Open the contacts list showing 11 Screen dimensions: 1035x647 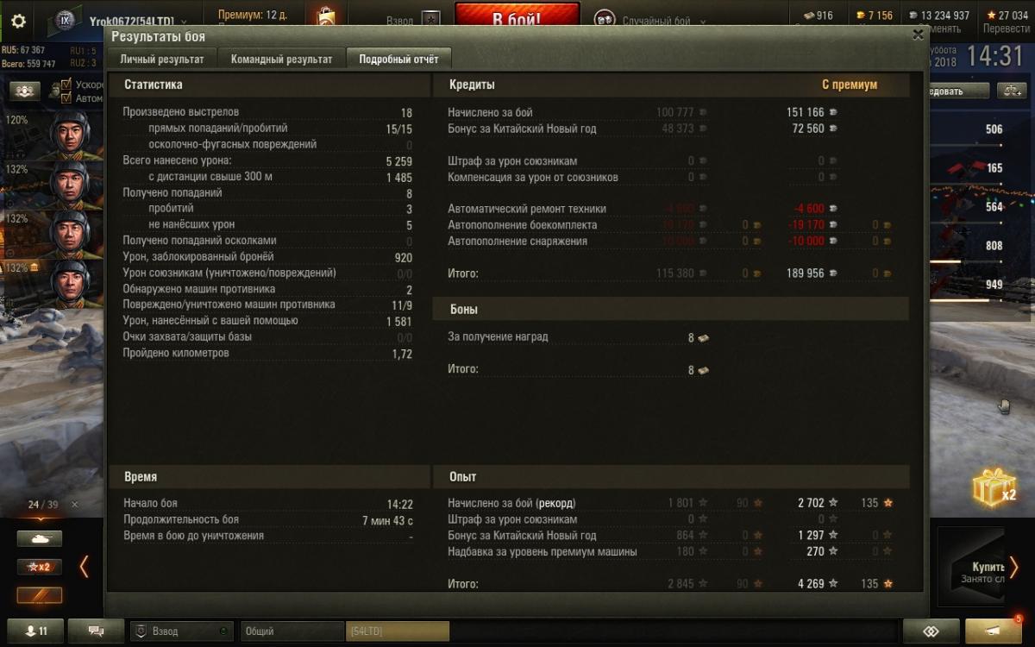click(x=35, y=631)
